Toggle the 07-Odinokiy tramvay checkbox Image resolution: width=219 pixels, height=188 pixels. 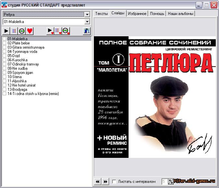5,64
